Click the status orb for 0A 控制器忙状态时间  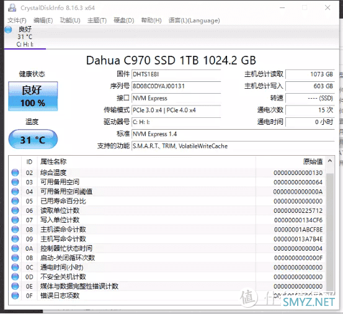[x=15, y=248]
